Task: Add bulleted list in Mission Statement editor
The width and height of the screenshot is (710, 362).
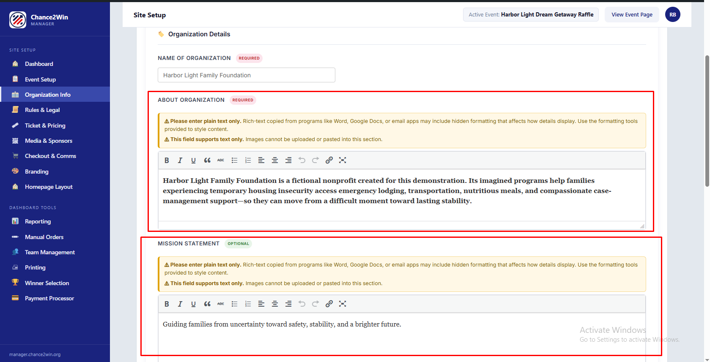Action: (x=234, y=304)
